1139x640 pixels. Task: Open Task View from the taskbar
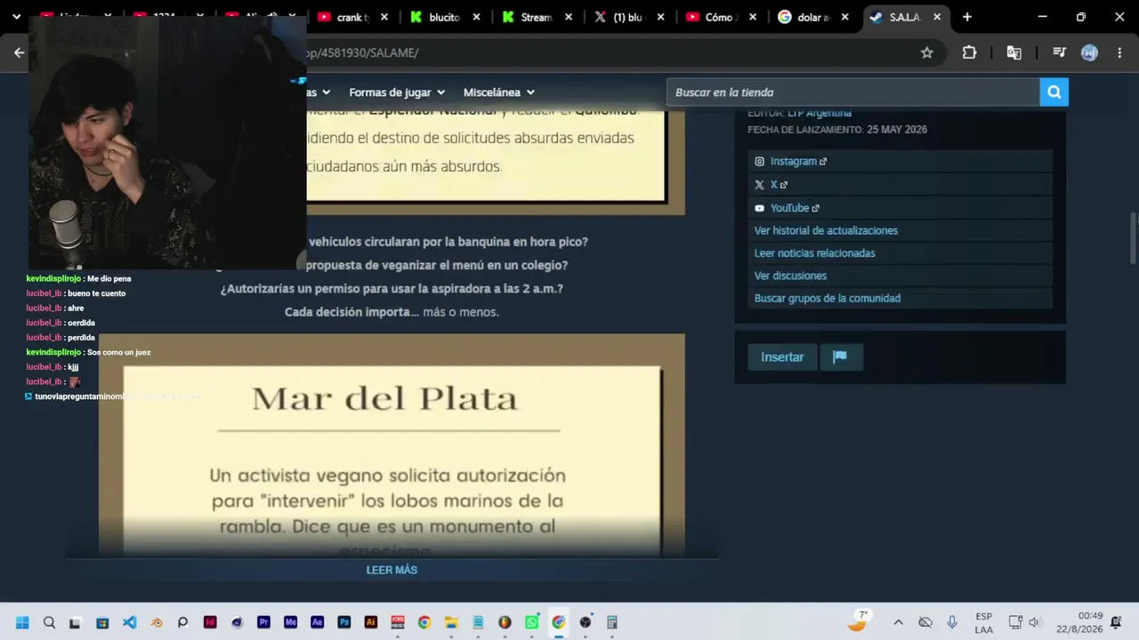(x=76, y=622)
